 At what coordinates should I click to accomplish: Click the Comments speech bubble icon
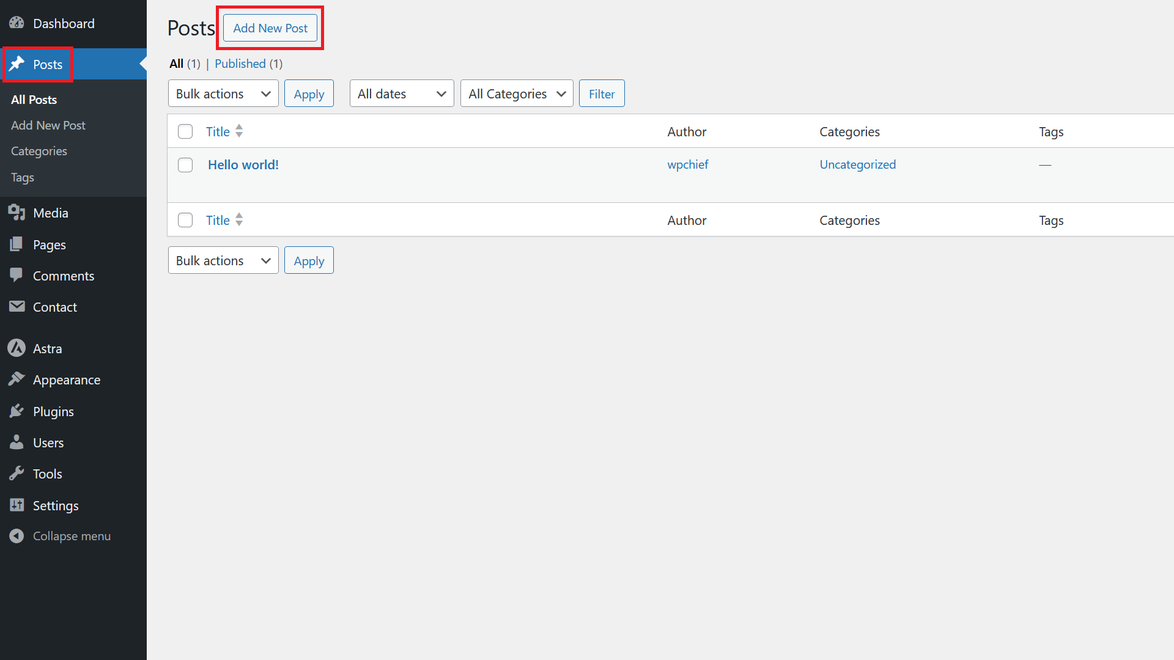click(x=17, y=275)
